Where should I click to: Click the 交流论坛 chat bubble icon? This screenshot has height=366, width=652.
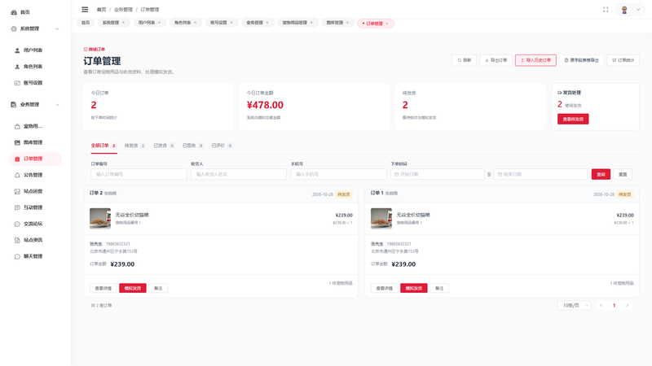point(17,224)
